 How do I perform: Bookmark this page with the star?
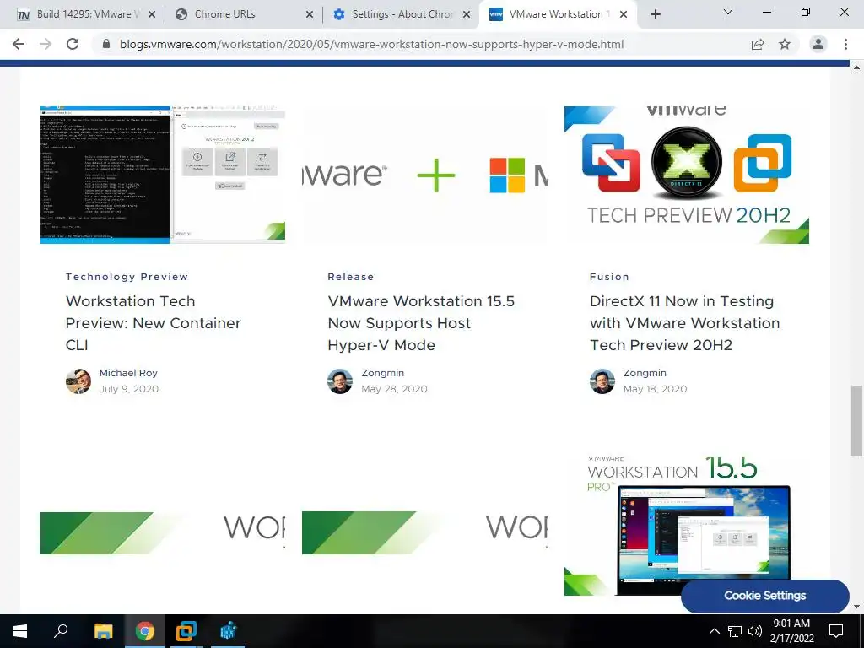click(x=785, y=44)
